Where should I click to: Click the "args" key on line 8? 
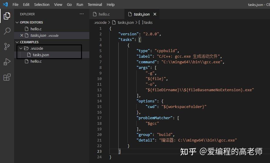tap(143, 68)
